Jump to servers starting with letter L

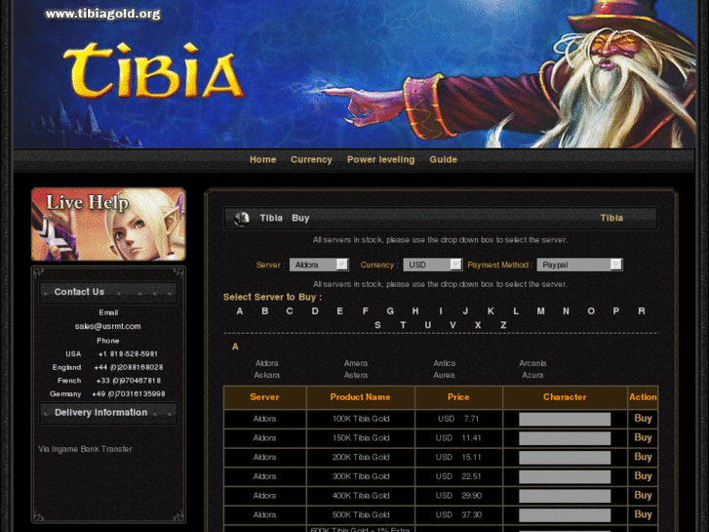click(516, 311)
